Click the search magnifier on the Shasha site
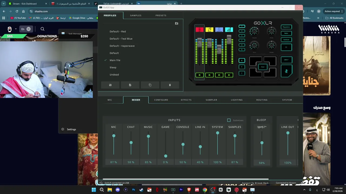This screenshot has width=346, height=194. point(42,29)
